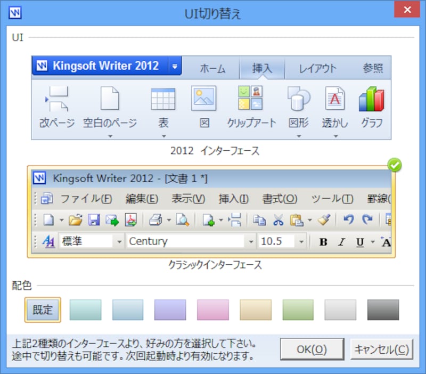The width and height of the screenshot is (426, 374).
Task: Select the Print Preview magnifier icon
Action: [x=182, y=220]
